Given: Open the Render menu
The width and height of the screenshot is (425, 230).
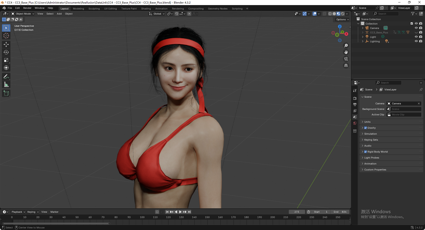Looking at the screenshot, I should click(27, 8).
